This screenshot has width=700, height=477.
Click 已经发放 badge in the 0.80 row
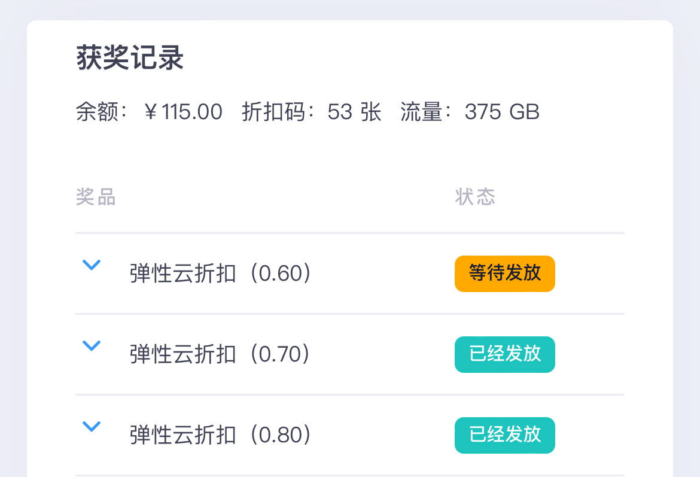[504, 435]
